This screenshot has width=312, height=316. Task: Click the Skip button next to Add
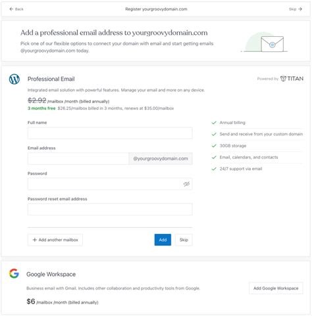pos(184,240)
